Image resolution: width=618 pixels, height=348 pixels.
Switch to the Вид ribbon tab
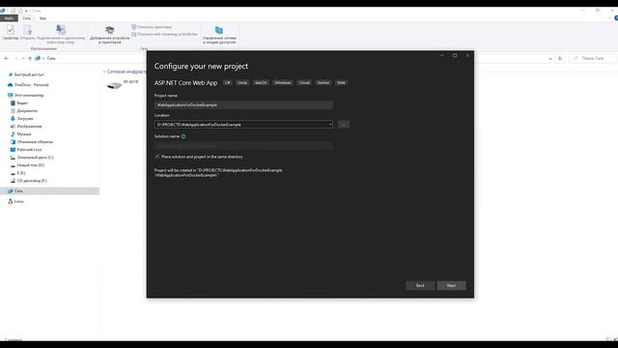(x=42, y=18)
